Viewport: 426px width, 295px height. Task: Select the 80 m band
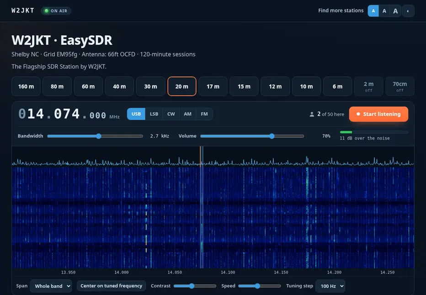pos(57,86)
